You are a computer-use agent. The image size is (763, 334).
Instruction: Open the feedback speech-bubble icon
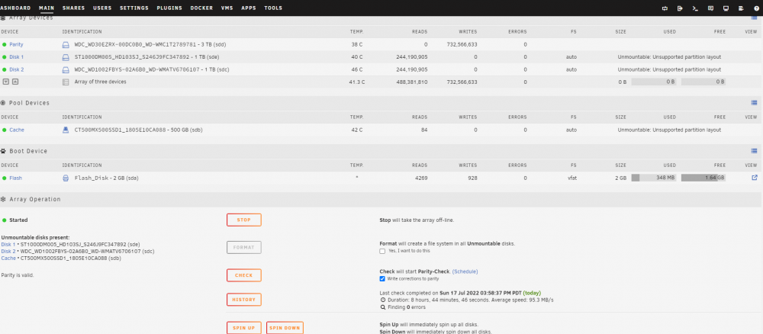coord(710,8)
